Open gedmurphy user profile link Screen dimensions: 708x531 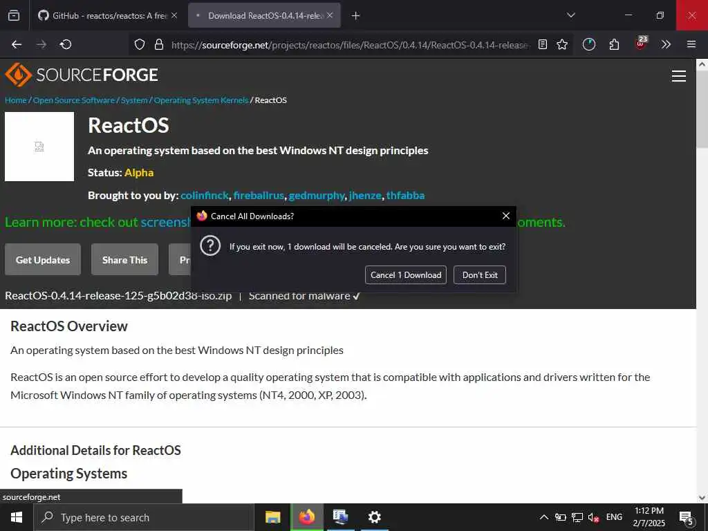(x=317, y=196)
